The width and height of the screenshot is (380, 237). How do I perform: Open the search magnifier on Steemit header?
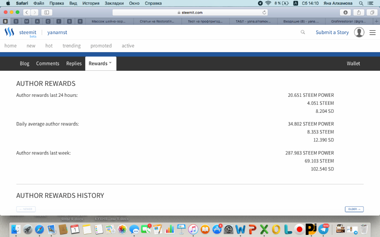[303, 32]
